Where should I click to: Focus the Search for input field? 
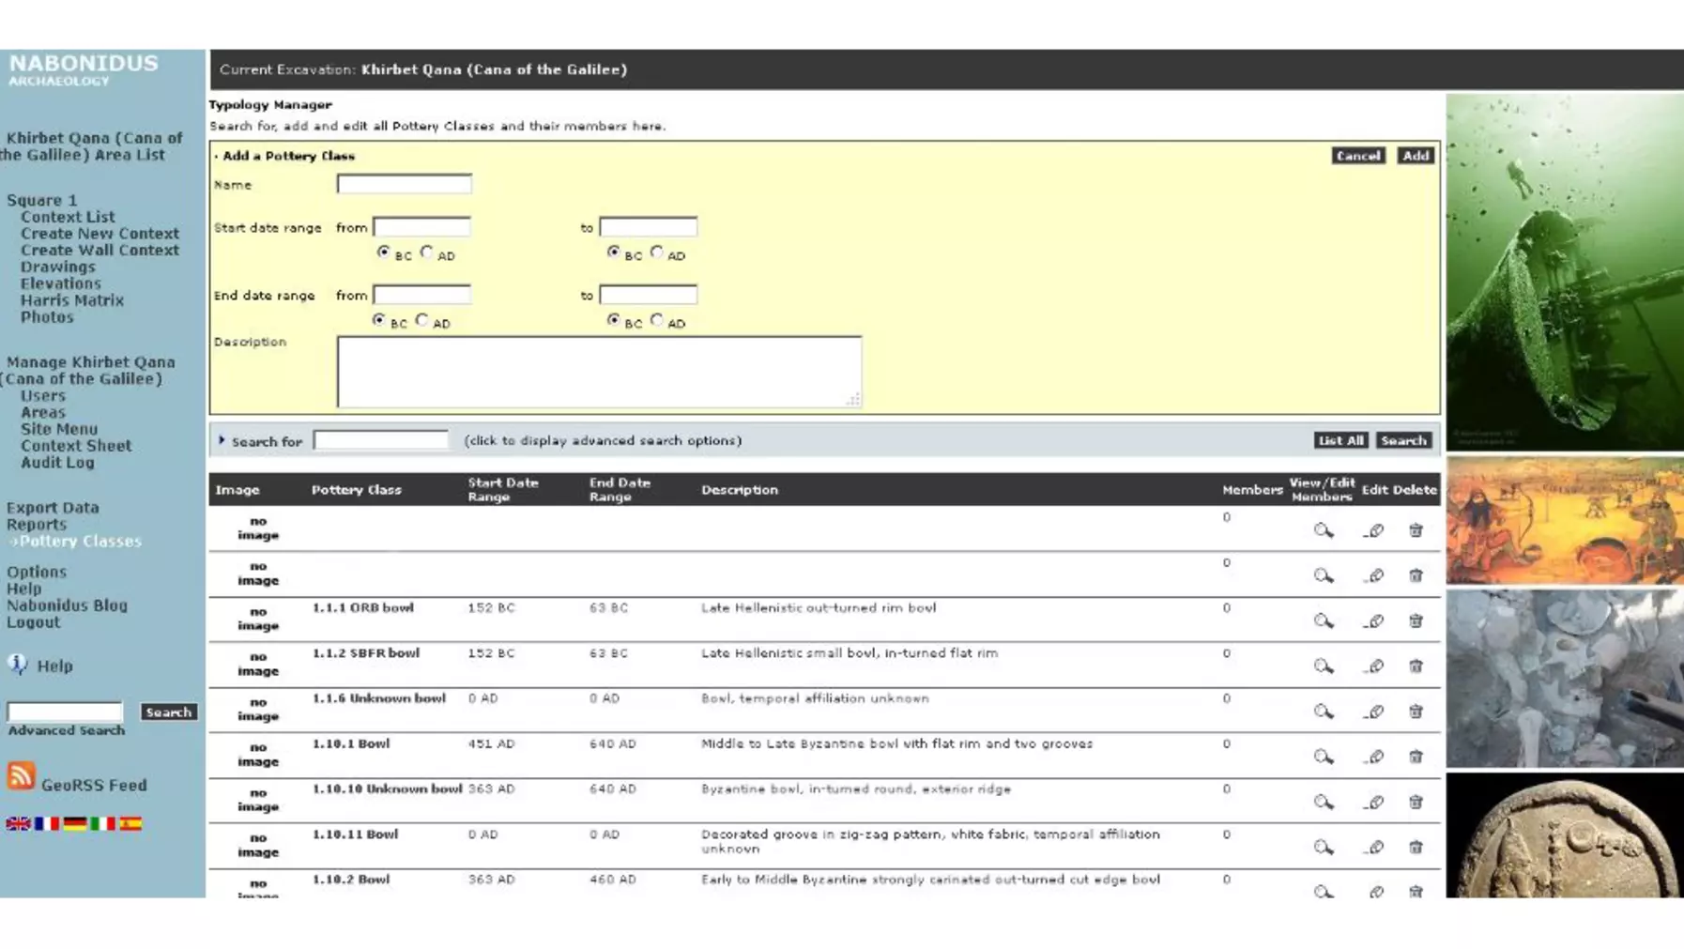(x=381, y=440)
